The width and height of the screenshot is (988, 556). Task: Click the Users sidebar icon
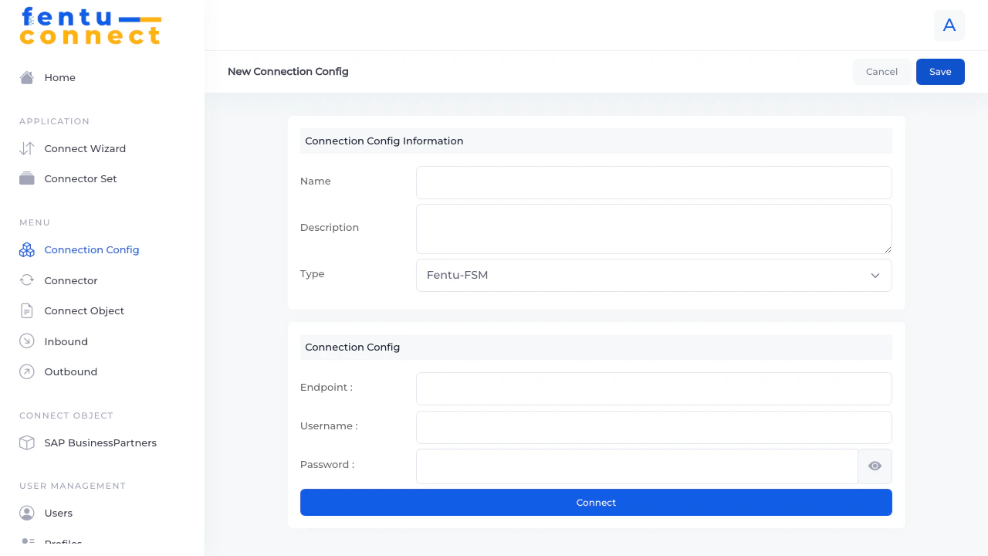click(x=26, y=513)
